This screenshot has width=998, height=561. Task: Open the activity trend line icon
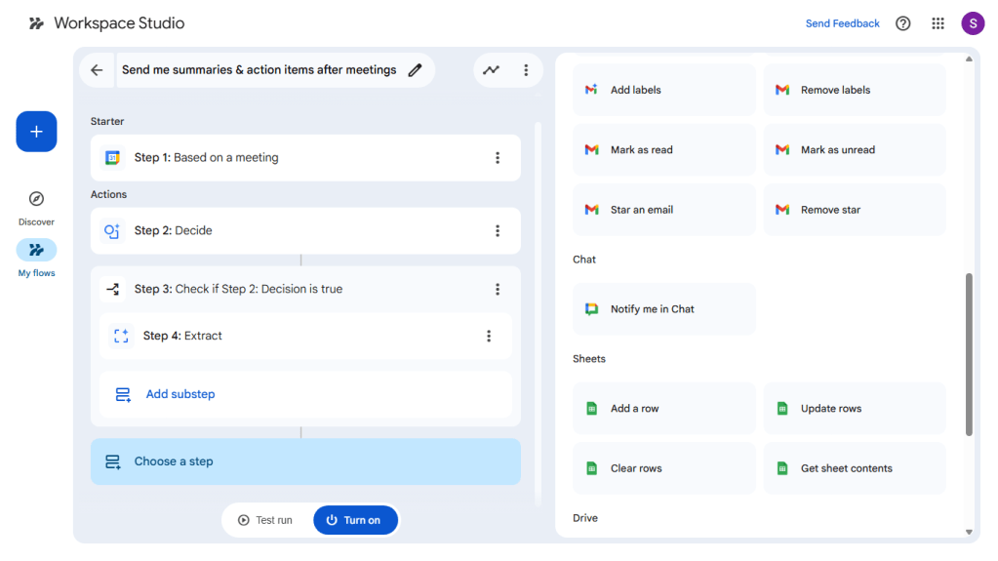click(x=491, y=70)
